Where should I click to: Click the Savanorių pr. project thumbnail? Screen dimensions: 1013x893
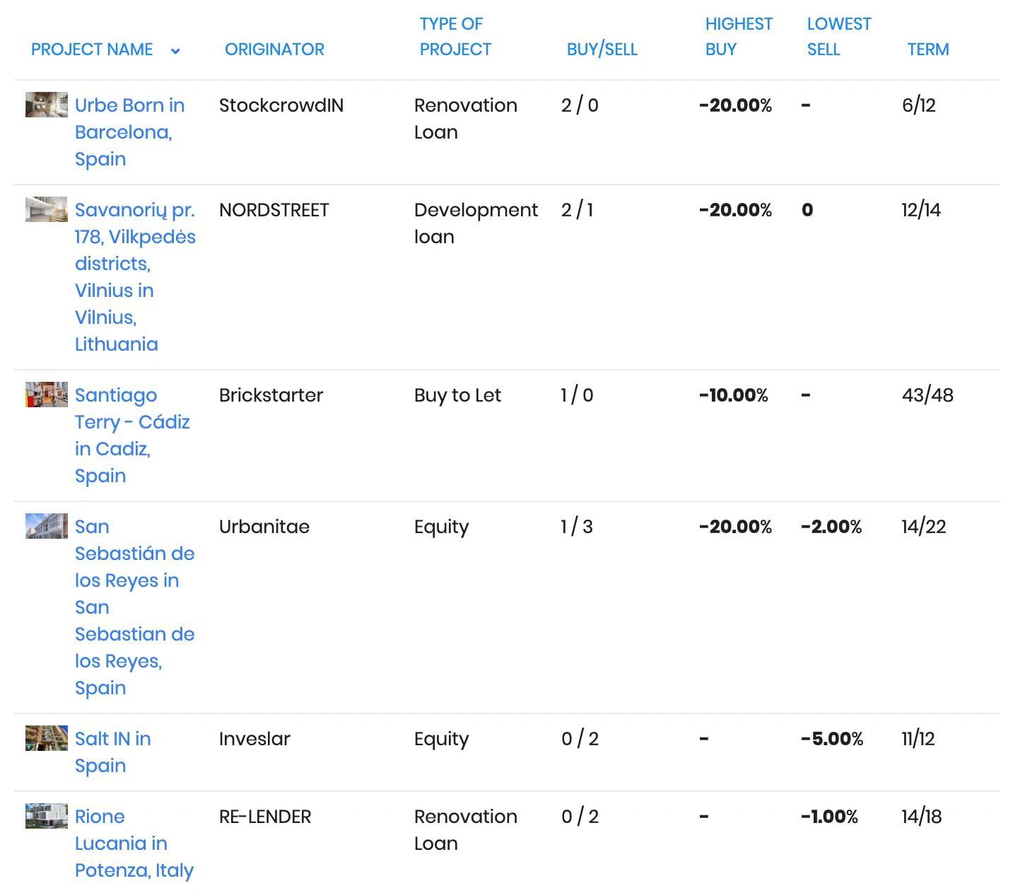47,209
